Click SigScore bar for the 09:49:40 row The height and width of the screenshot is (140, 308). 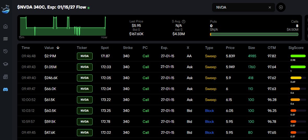tap(298, 78)
